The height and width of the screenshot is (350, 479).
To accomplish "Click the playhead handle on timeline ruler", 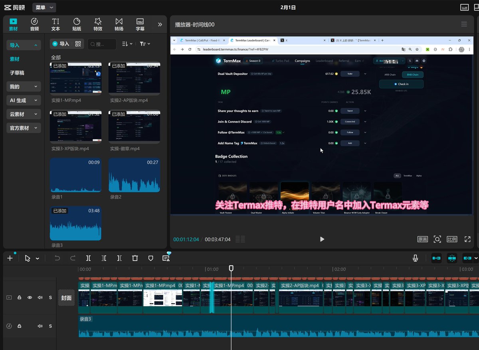I will coord(231,269).
